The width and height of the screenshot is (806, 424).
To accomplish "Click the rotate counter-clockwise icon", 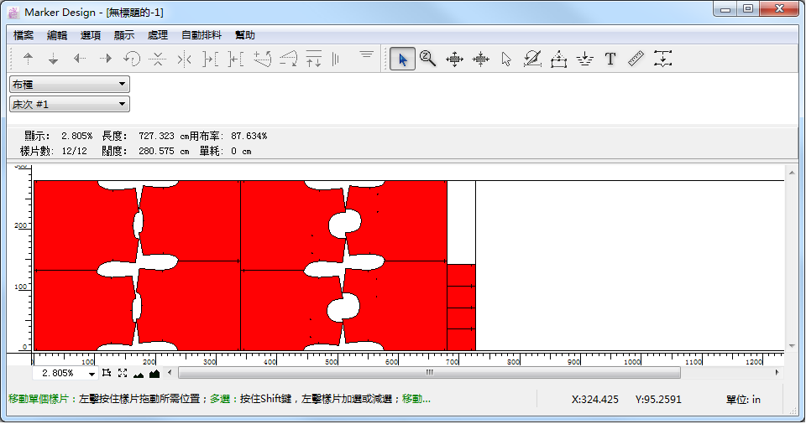I will [132, 59].
